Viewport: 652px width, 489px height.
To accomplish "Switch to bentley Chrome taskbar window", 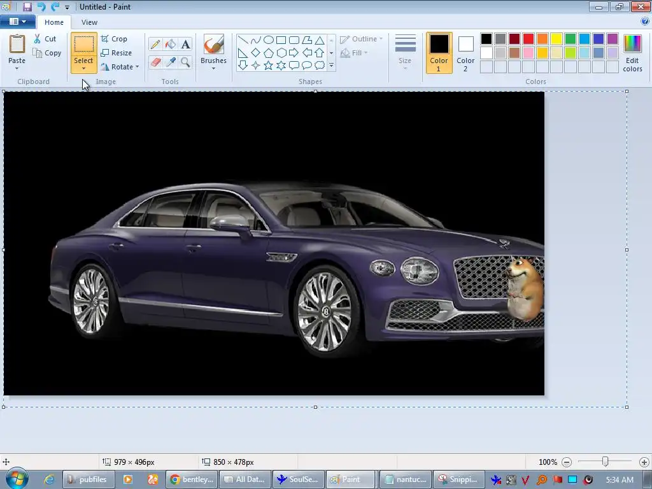I will [x=192, y=479].
